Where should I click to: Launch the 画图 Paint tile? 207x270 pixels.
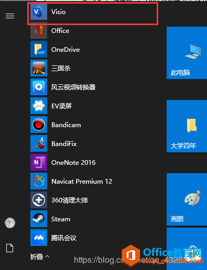187,199
